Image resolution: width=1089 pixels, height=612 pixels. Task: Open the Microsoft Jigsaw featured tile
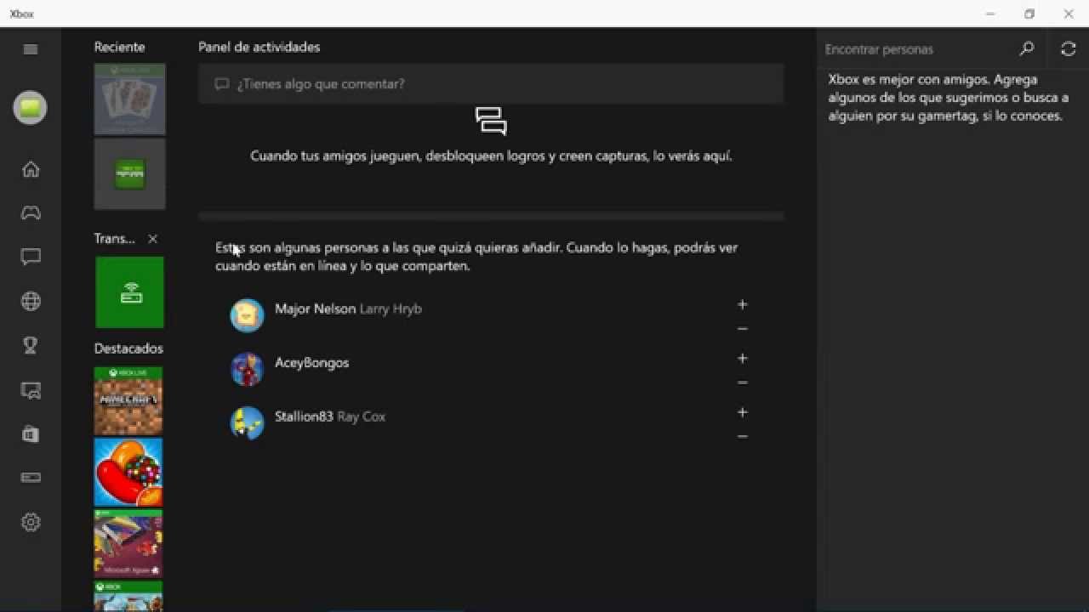(x=128, y=543)
